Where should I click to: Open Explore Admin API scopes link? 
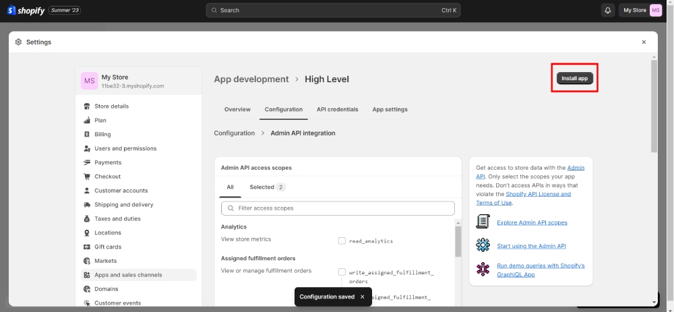coord(532,222)
